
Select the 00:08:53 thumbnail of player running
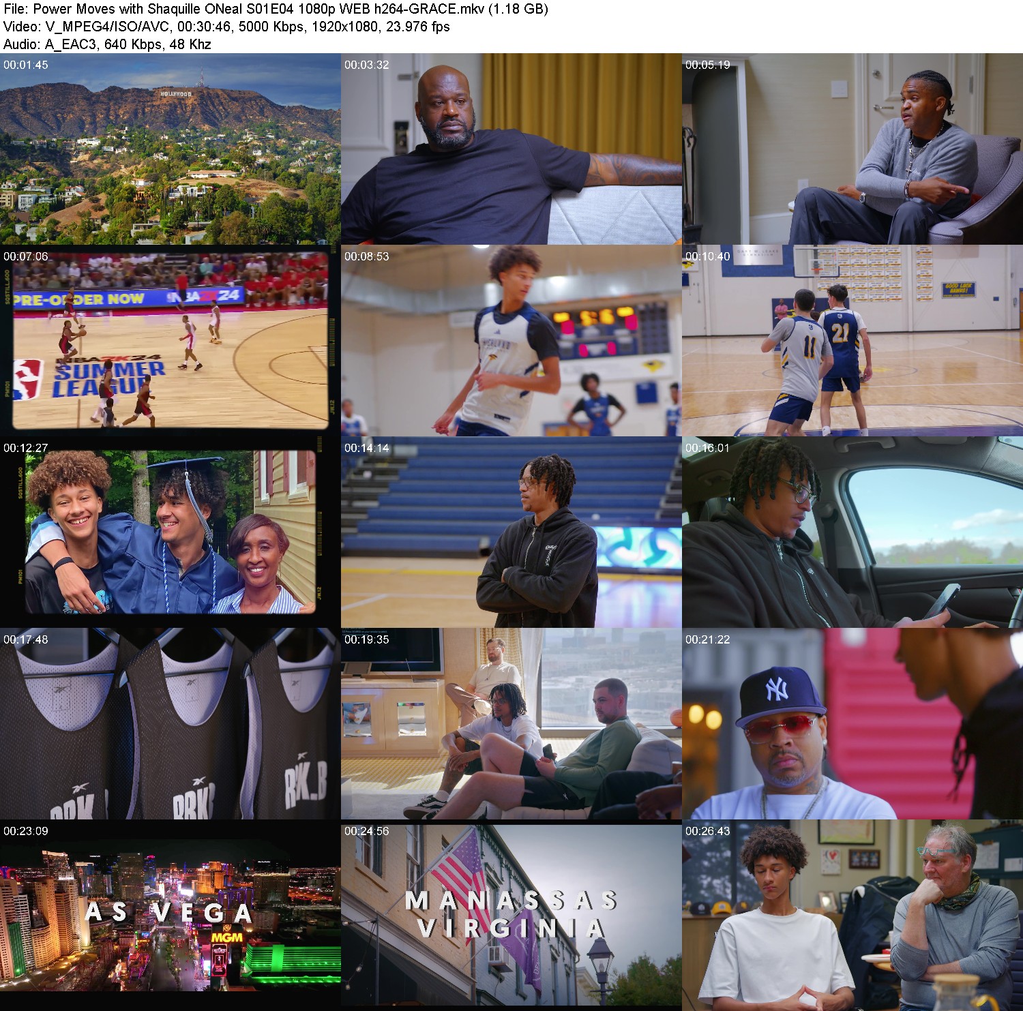click(512, 341)
